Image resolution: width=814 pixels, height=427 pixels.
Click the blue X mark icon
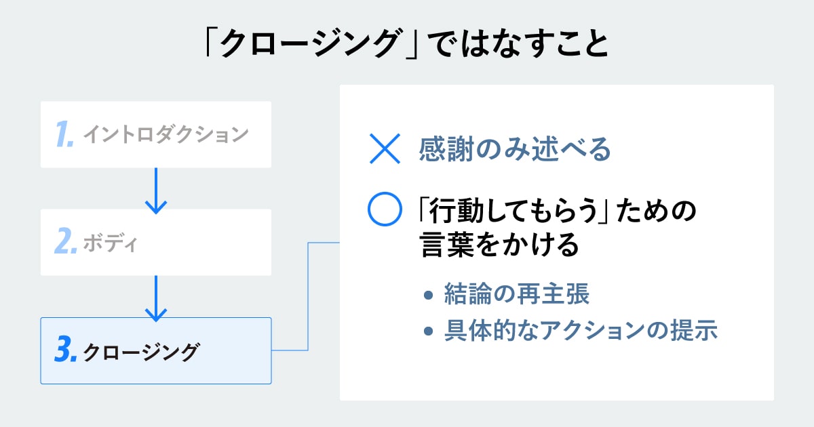[x=384, y=150]
